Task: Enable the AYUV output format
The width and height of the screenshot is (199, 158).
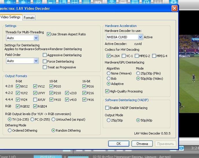Action: (35, 100)
